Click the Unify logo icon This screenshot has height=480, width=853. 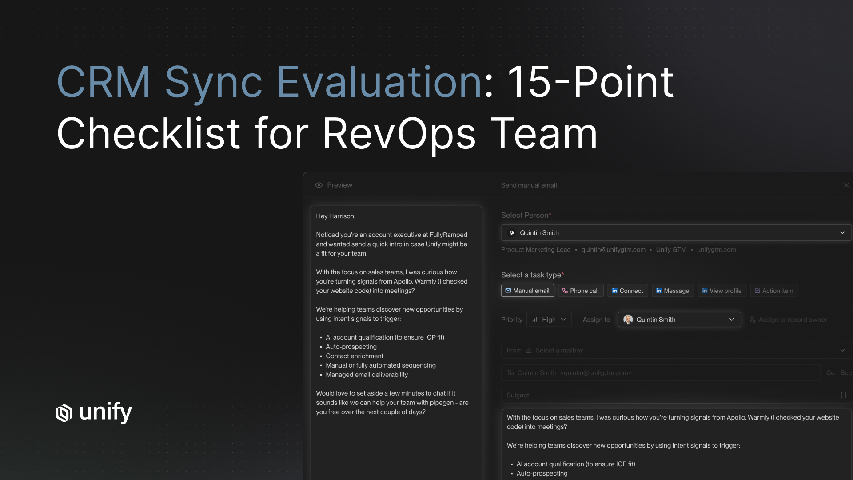[x=64, y=413]
